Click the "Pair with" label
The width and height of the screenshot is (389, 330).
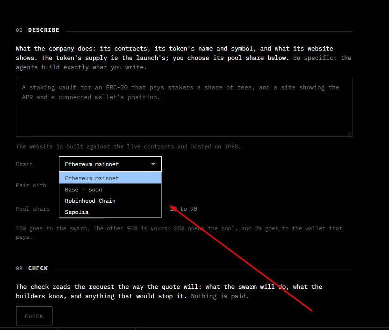tap(31, 185)
